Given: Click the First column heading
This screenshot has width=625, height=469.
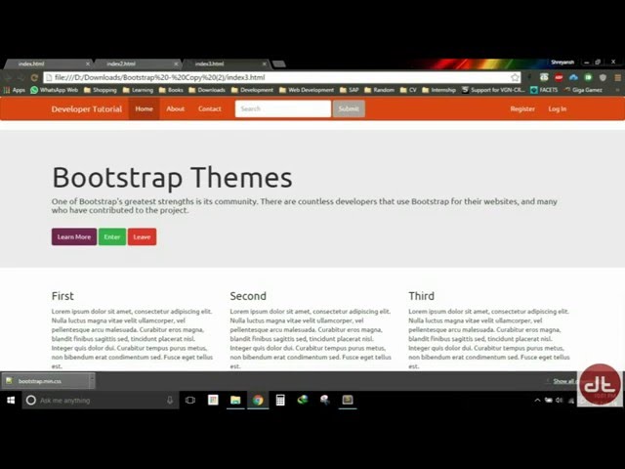Looking at the screenshot, I should (62, 296).
